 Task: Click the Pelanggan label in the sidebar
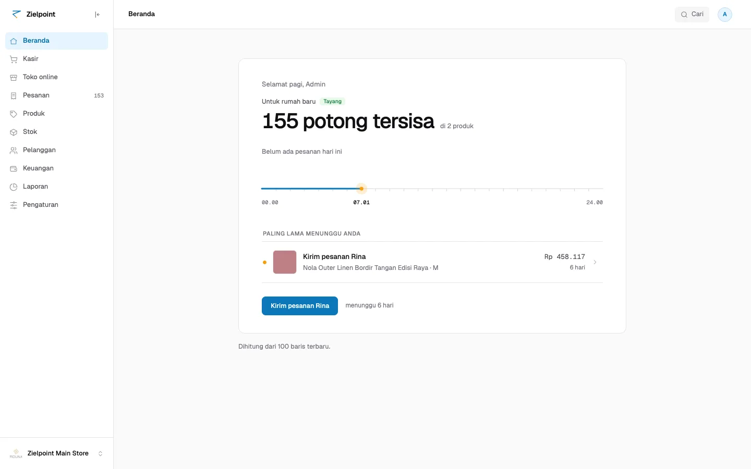(39, 150)
